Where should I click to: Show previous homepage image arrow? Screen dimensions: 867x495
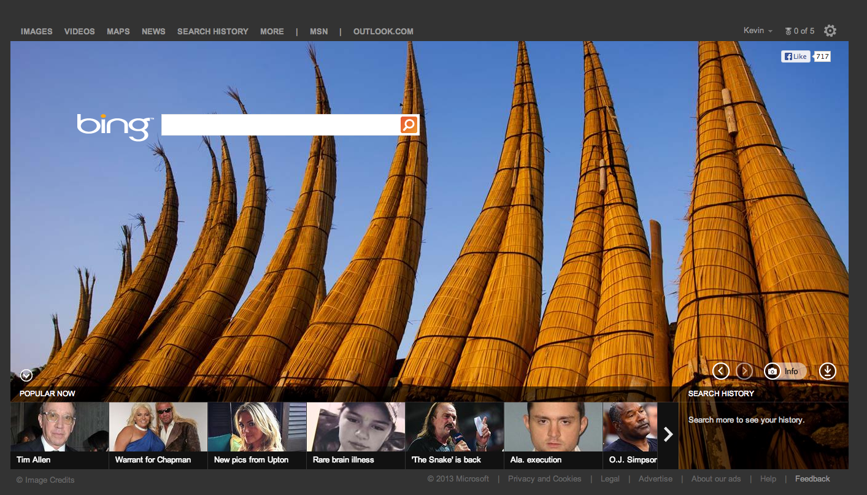pyautogui.click(x=721, y=371)
